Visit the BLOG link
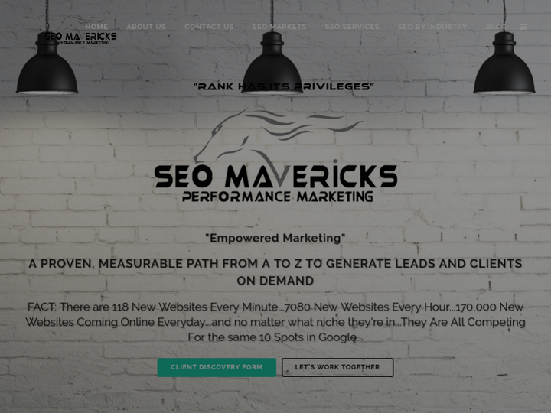Image resolution: width=551 pixels, height=413 pixels. click(x=496, y=27)
